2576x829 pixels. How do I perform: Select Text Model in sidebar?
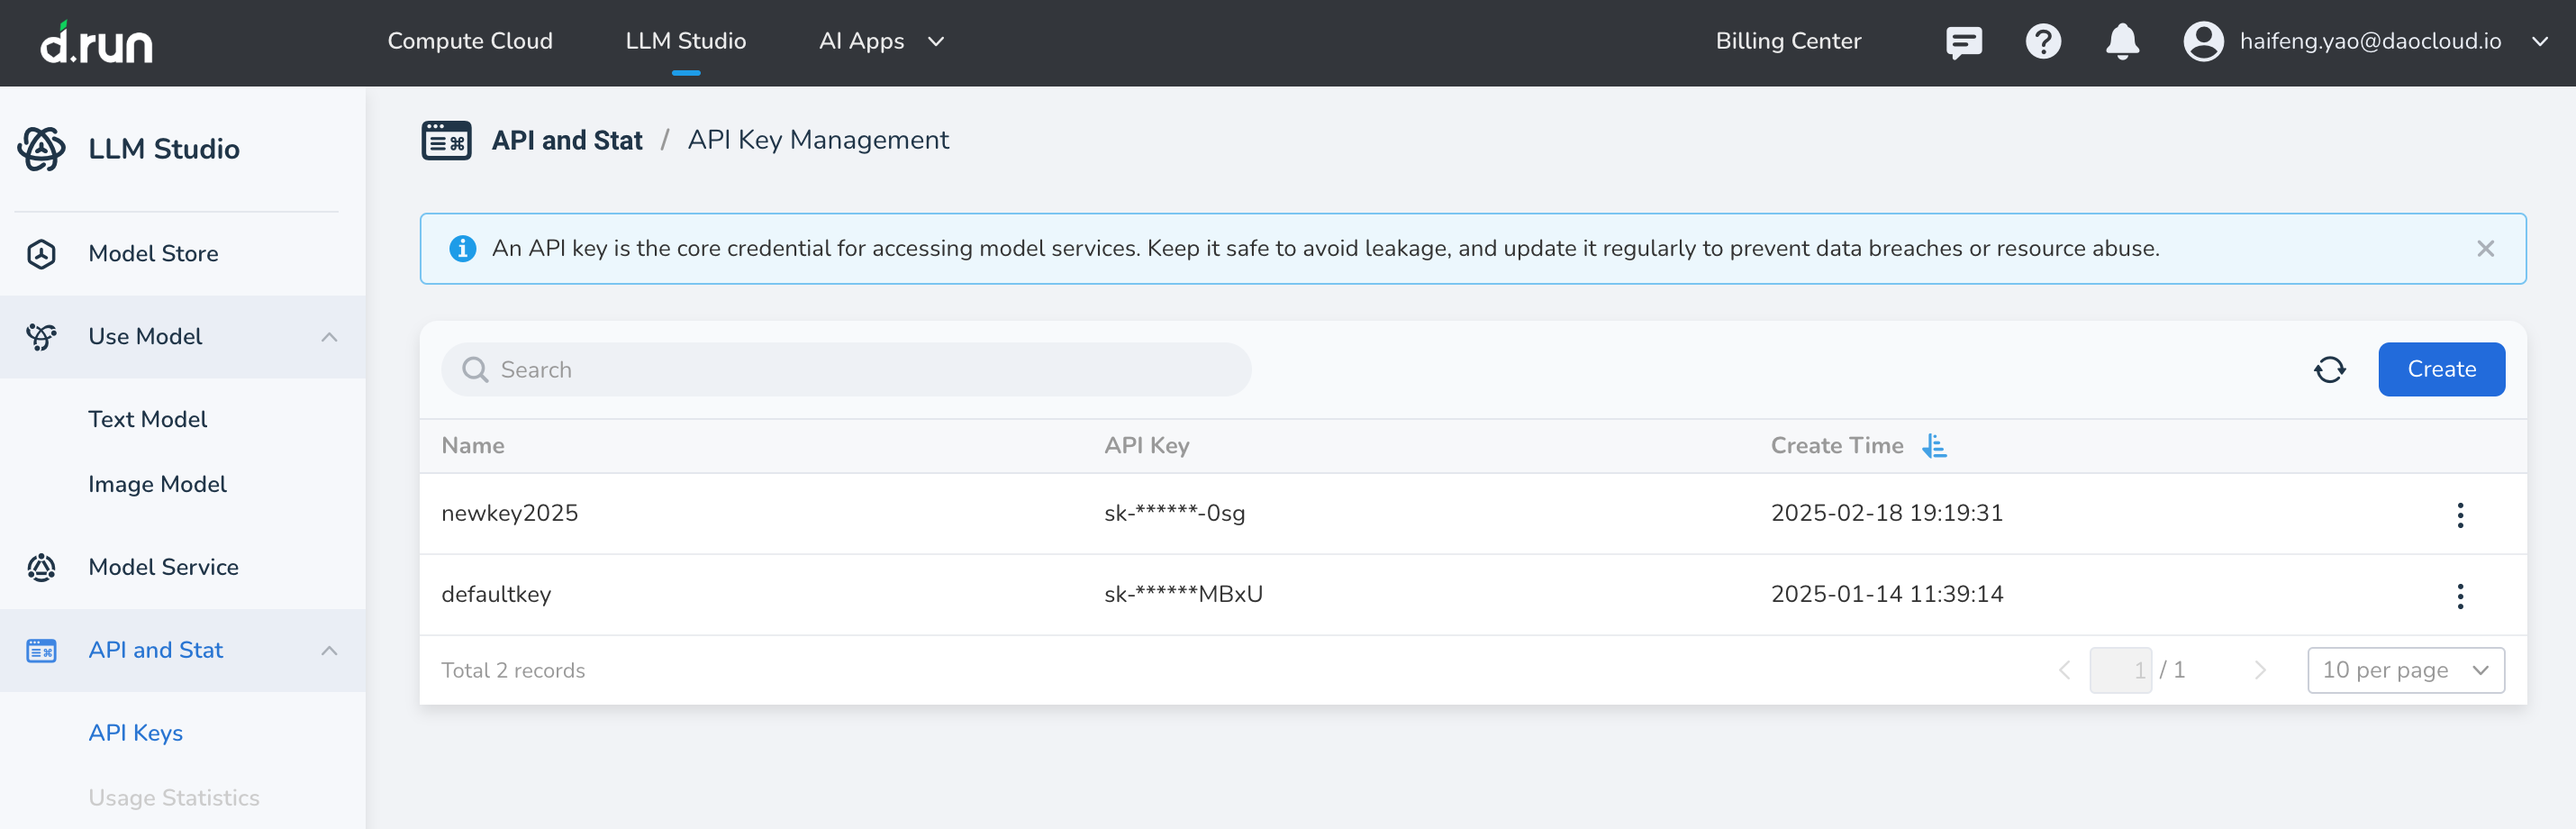coord(147,420)
